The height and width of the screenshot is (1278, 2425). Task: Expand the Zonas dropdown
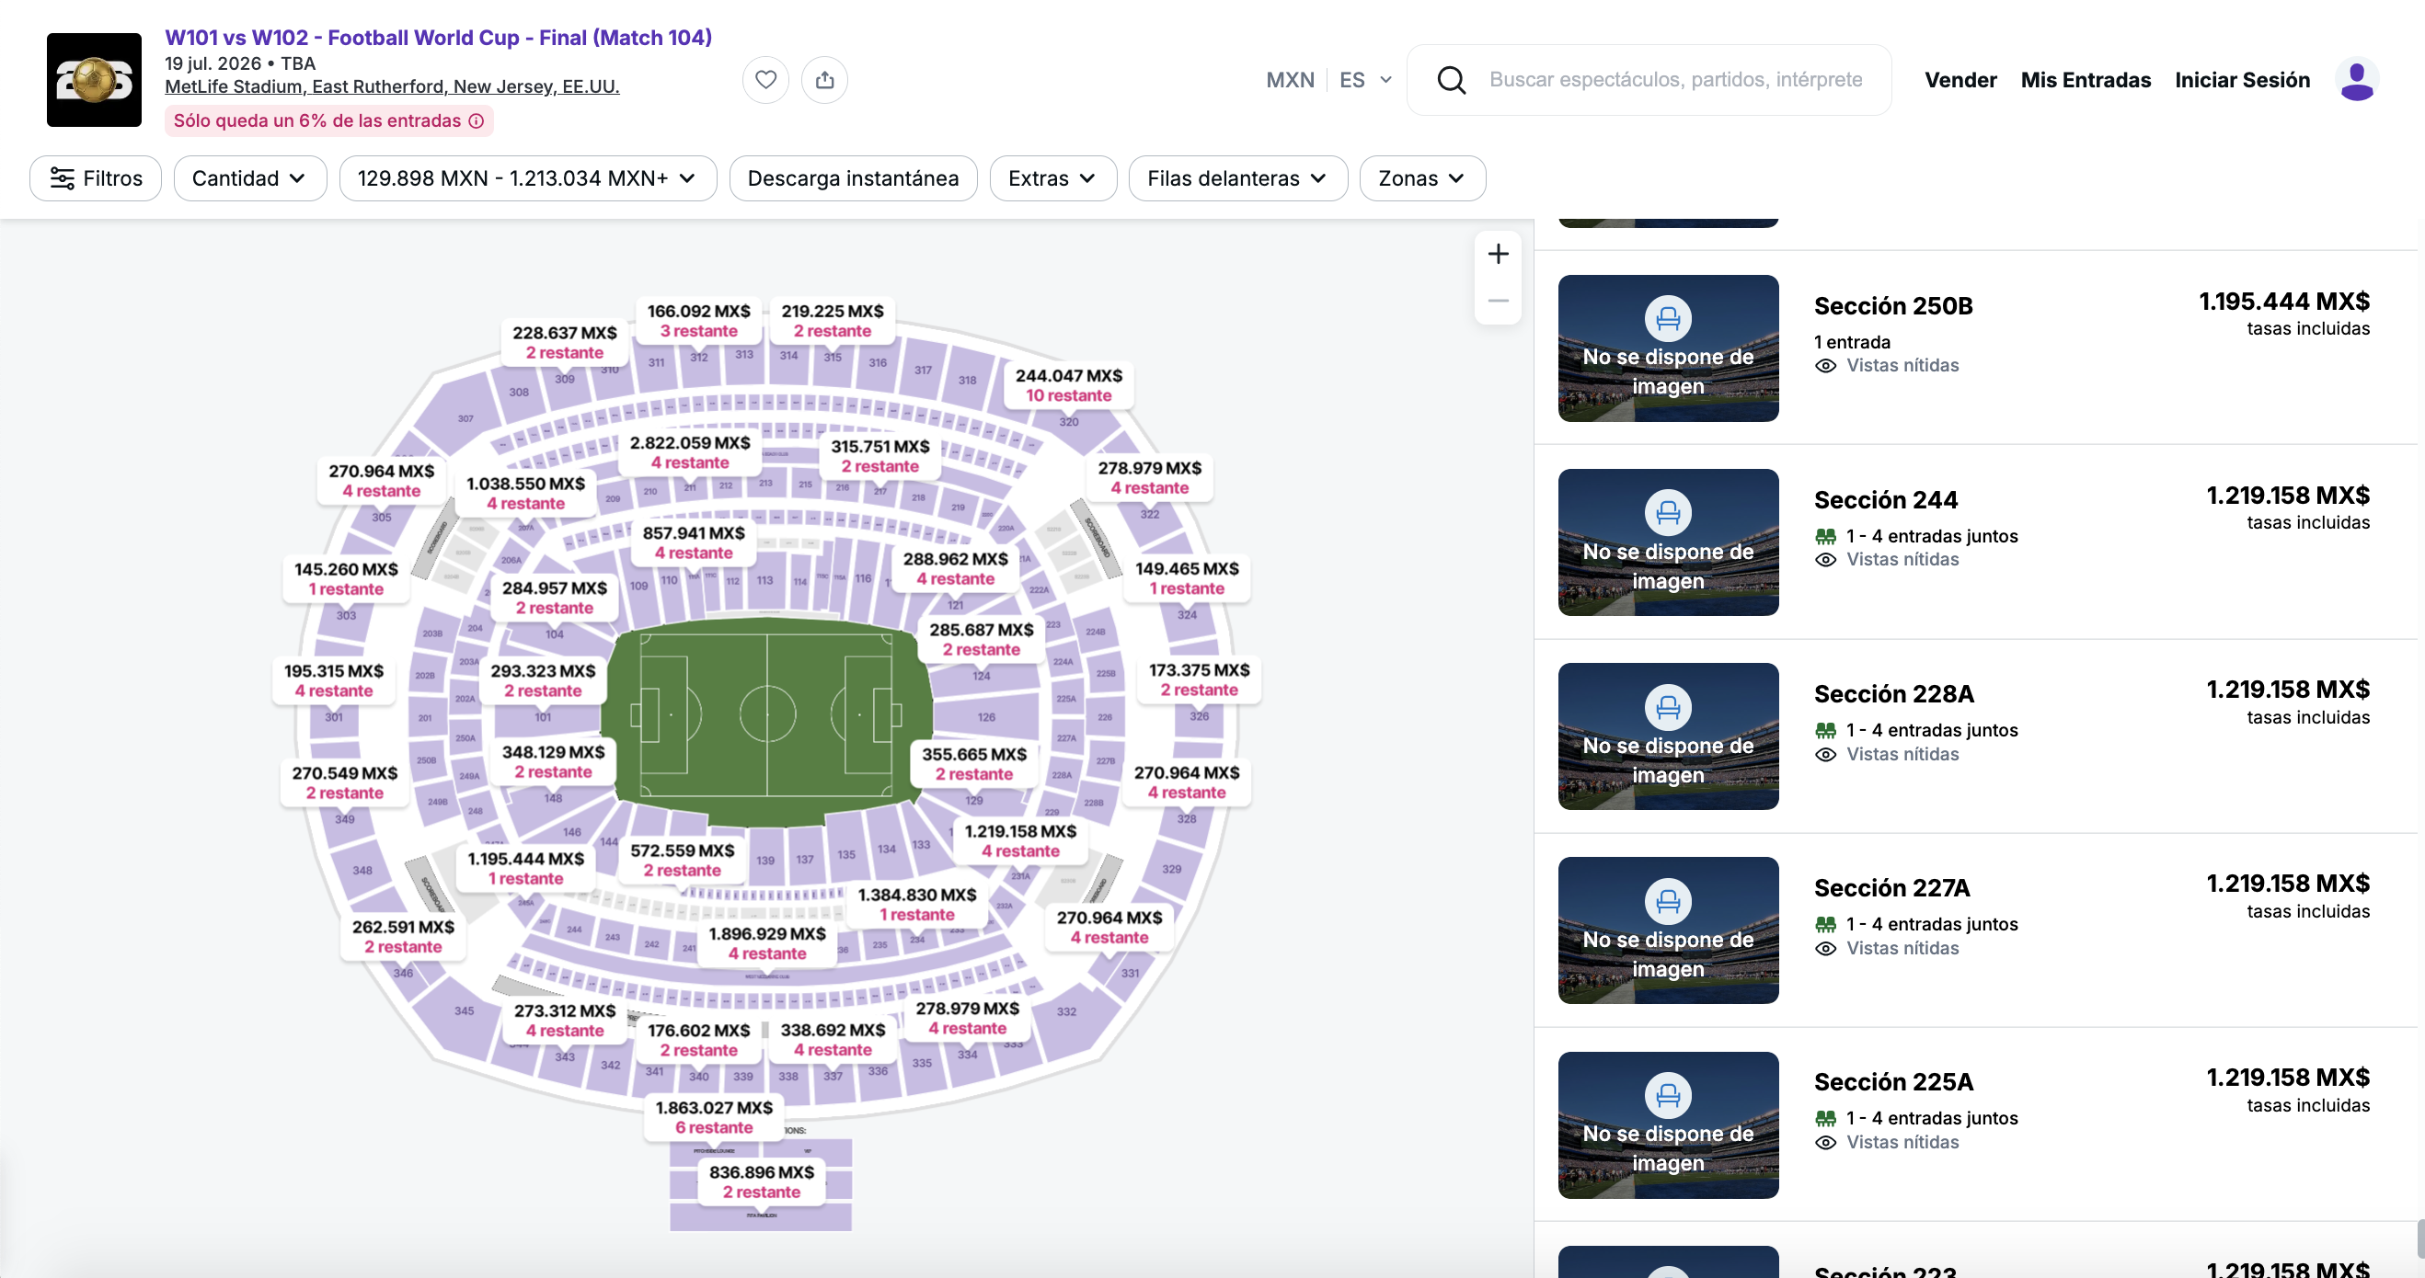pyautogui.click(x=1421, y=178)
